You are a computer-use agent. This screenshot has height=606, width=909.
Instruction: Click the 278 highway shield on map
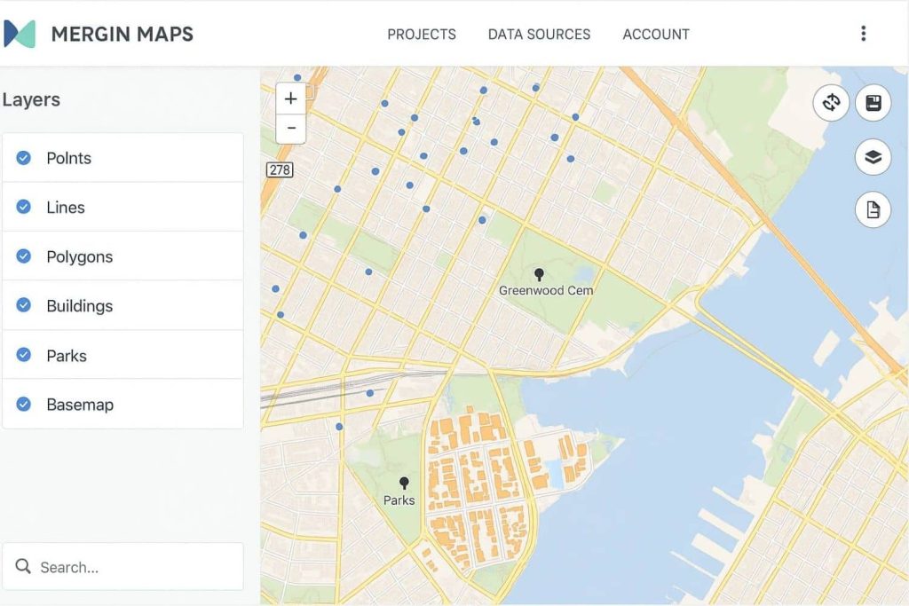click(280, 169)
